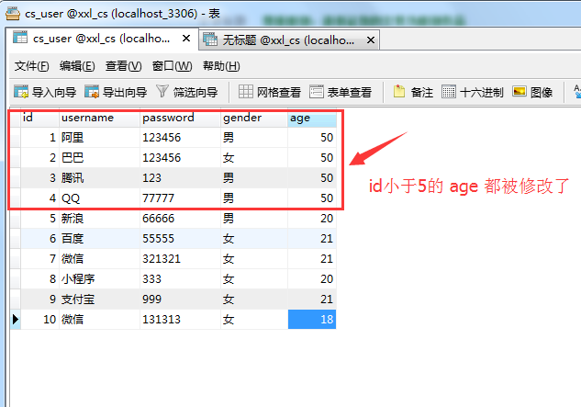Select the password cell 66666
Screen dimensions: 581x407
point(181,218)
